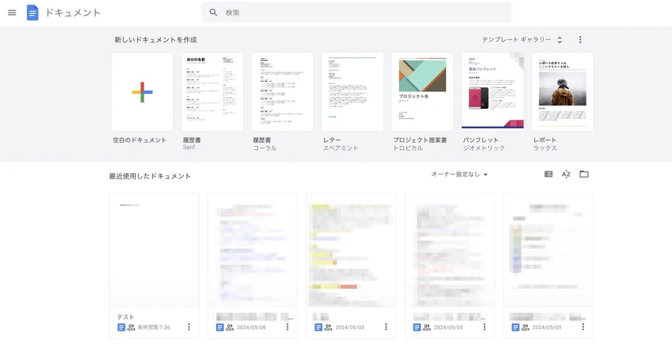This screenshot has width=672, height=346.
Task: Expand the テンプレート ギャラリー
Action: pyautogui.click(x=522, y=40)
